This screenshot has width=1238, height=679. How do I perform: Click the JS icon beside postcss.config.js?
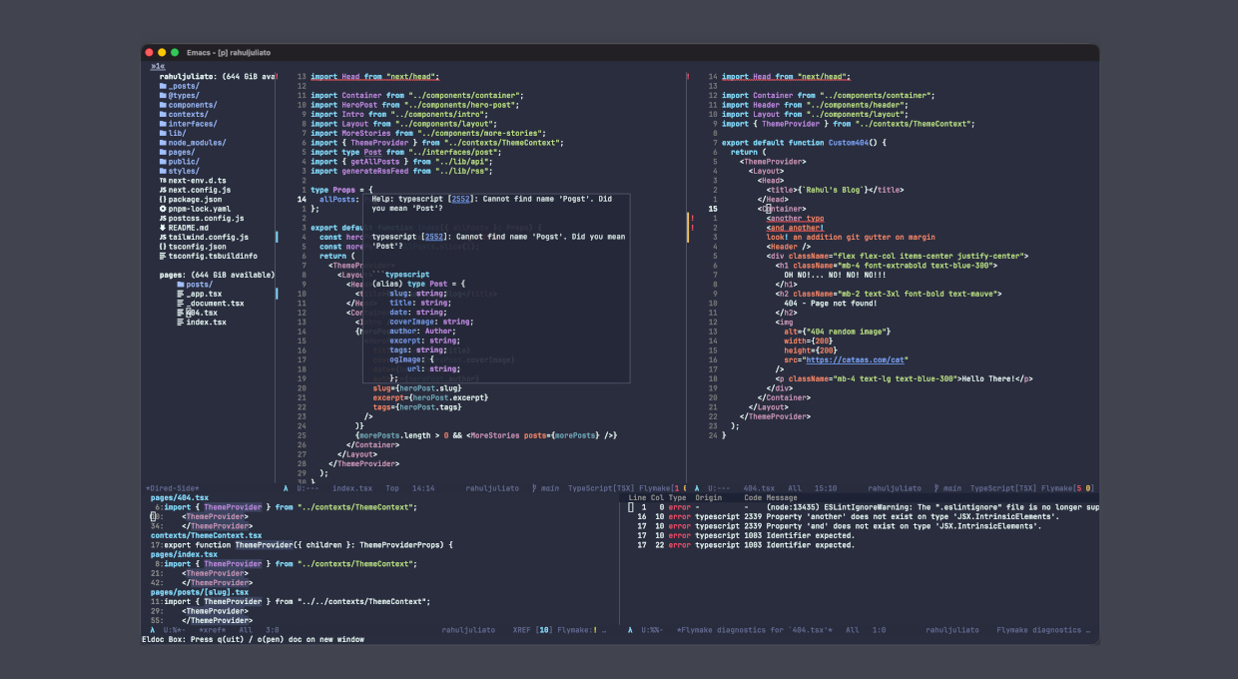[163, 218]
